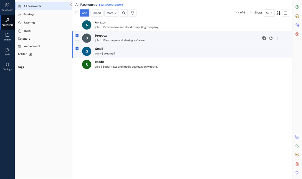Click the 2 passwords selected link
The image size is (302, 179).
(111, 5)
